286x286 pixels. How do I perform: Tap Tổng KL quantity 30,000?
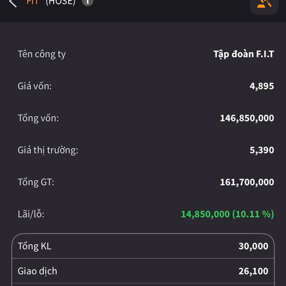pos(254,246)
